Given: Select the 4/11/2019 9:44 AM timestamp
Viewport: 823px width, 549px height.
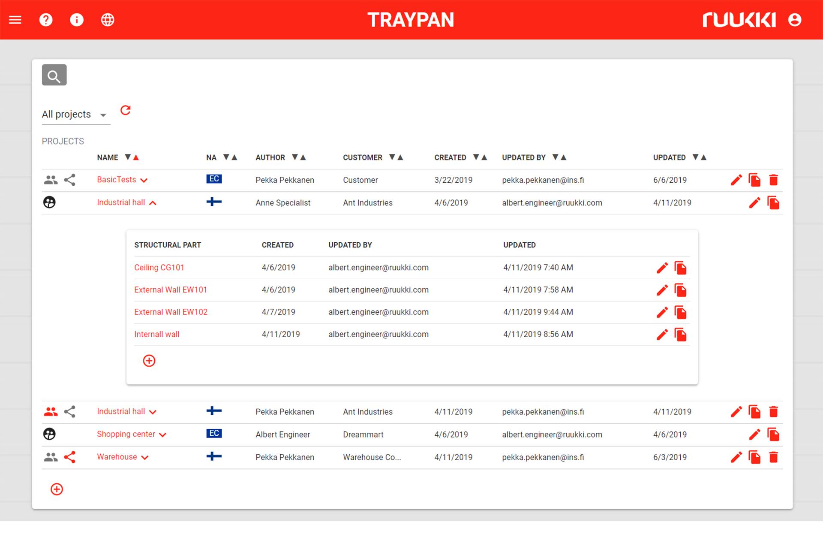Looking at the screenshot, I should tap(538, 312).
